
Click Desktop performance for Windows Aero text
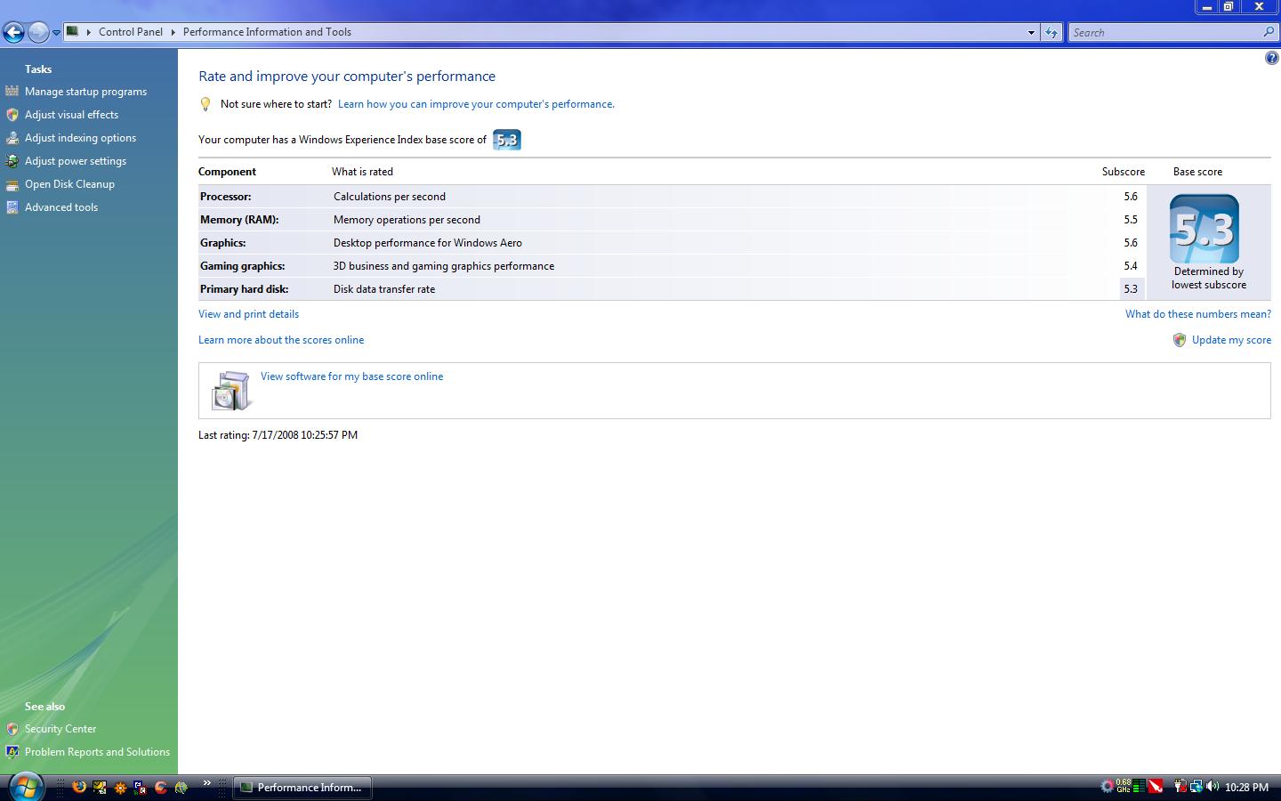428,243
